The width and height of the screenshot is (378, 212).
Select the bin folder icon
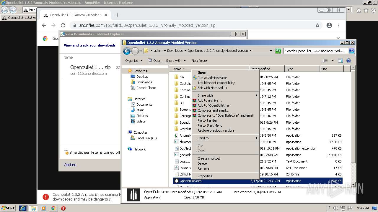pos(176,77)
